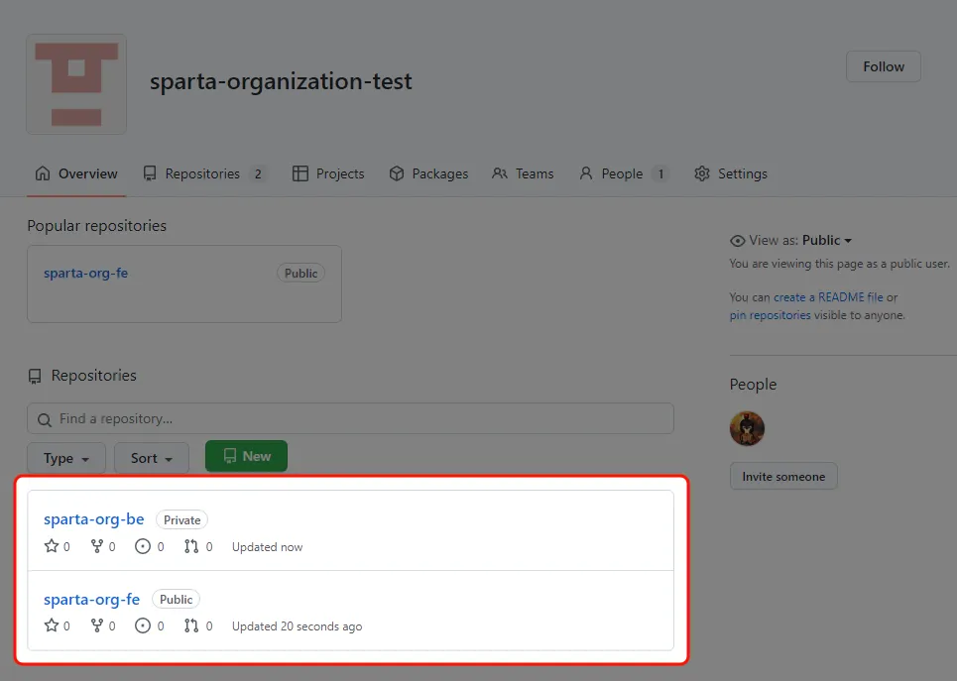Image resolution: width=957 pixels, height=681 pixels.
Task: Click the star icon for sparta-org-fe row
Action: (x=52, y=625)
